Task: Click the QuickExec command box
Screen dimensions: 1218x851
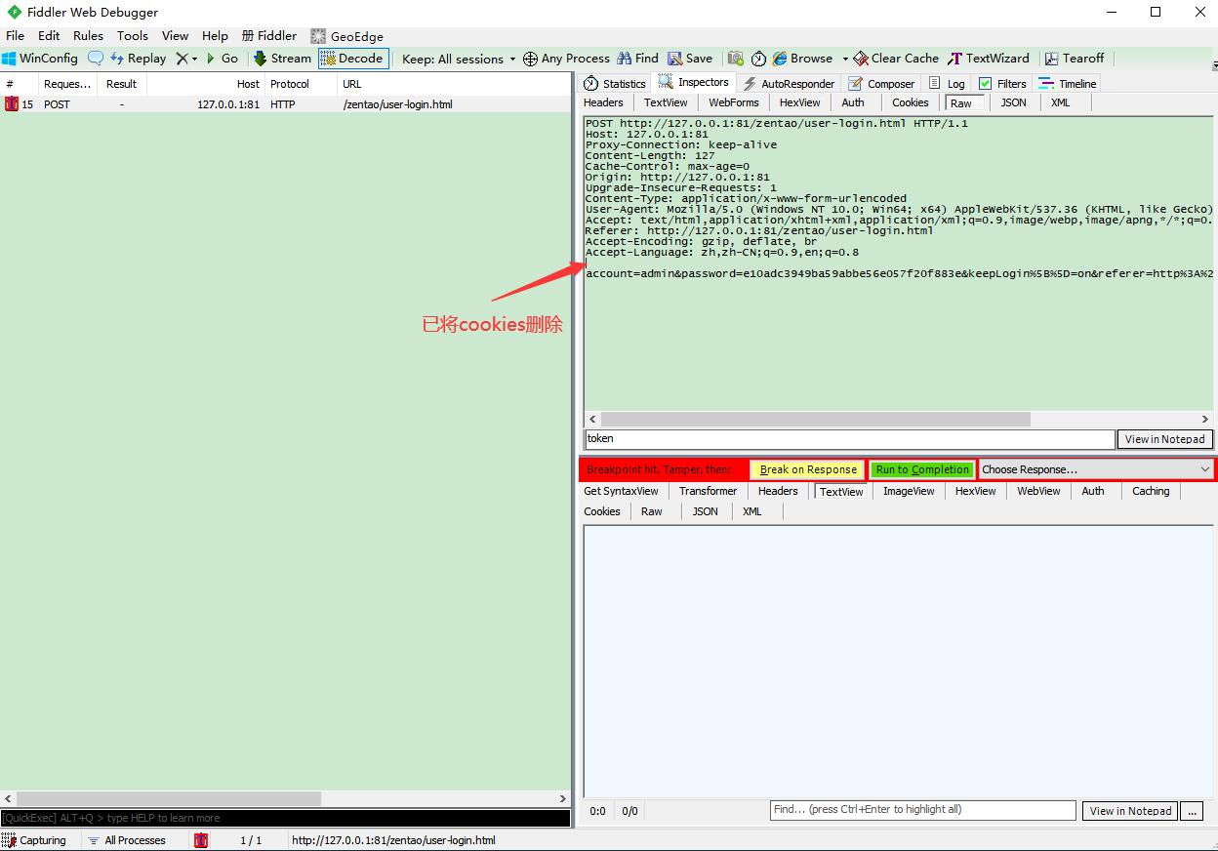Action: point(285,818)
